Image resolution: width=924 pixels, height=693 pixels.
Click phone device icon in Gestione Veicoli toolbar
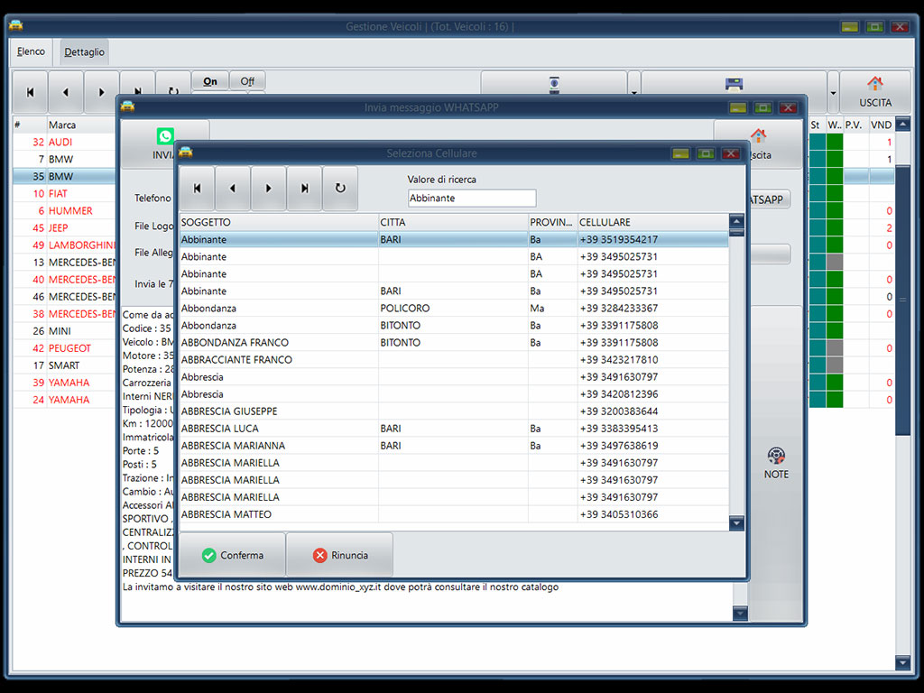coord(554,84)
